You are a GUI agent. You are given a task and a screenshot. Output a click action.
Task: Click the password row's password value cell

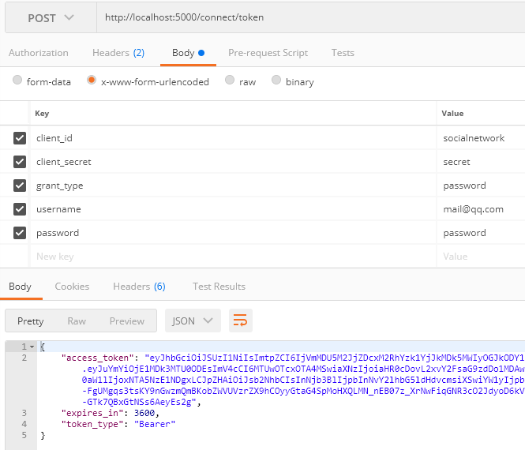tap(481, 233)
